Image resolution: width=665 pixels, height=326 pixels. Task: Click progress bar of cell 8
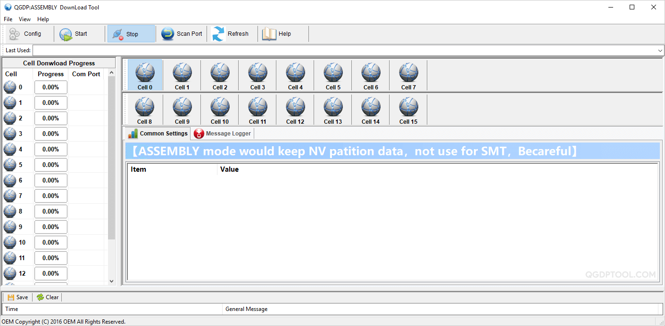pos(51,211)
